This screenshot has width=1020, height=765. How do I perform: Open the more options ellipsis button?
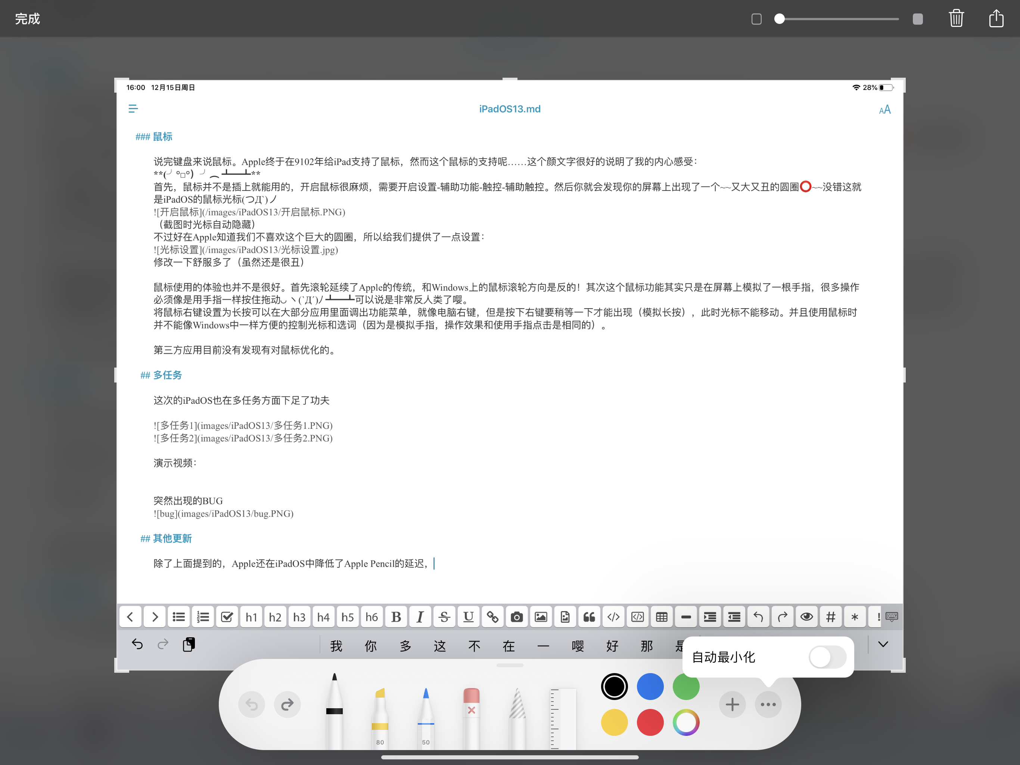768,704
